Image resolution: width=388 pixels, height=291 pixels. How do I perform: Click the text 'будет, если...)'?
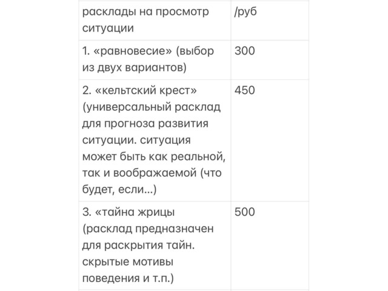pos(119,190)
